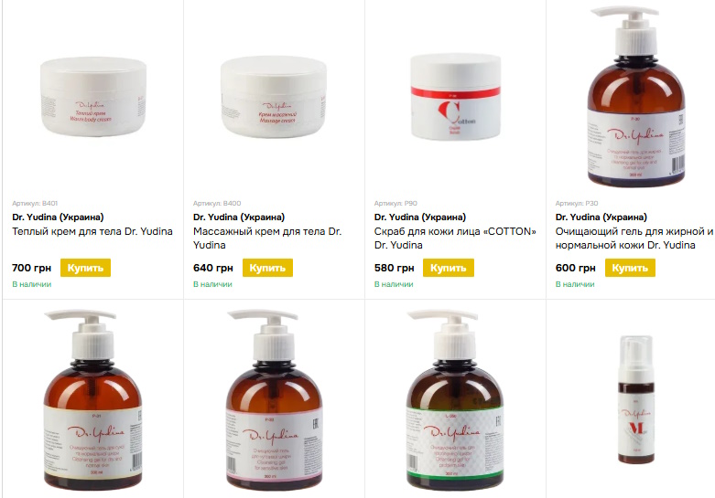View the Cotton scrub jar photo
Screen dimensions: 715x498
pos(456,97)
